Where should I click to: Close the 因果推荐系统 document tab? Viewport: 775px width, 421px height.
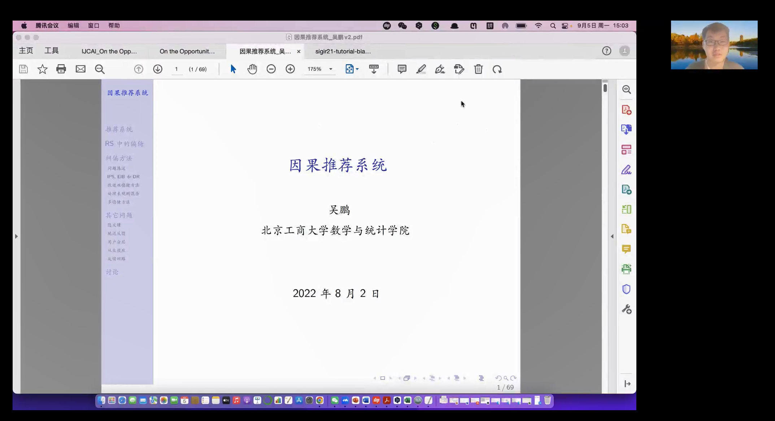[x=299, y=52]
